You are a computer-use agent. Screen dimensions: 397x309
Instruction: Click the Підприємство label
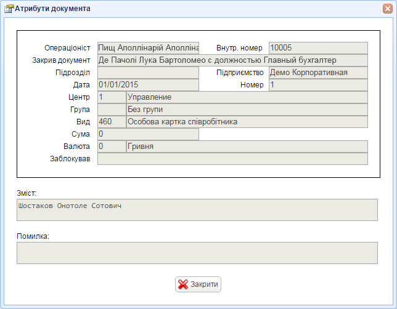click(240, 73)
